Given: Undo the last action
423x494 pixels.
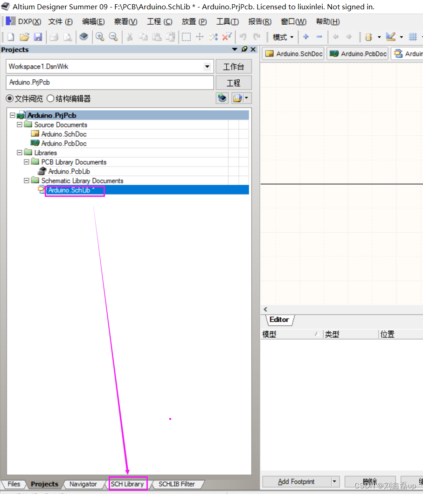Looking at the screenshot, I should click(243, 37).
